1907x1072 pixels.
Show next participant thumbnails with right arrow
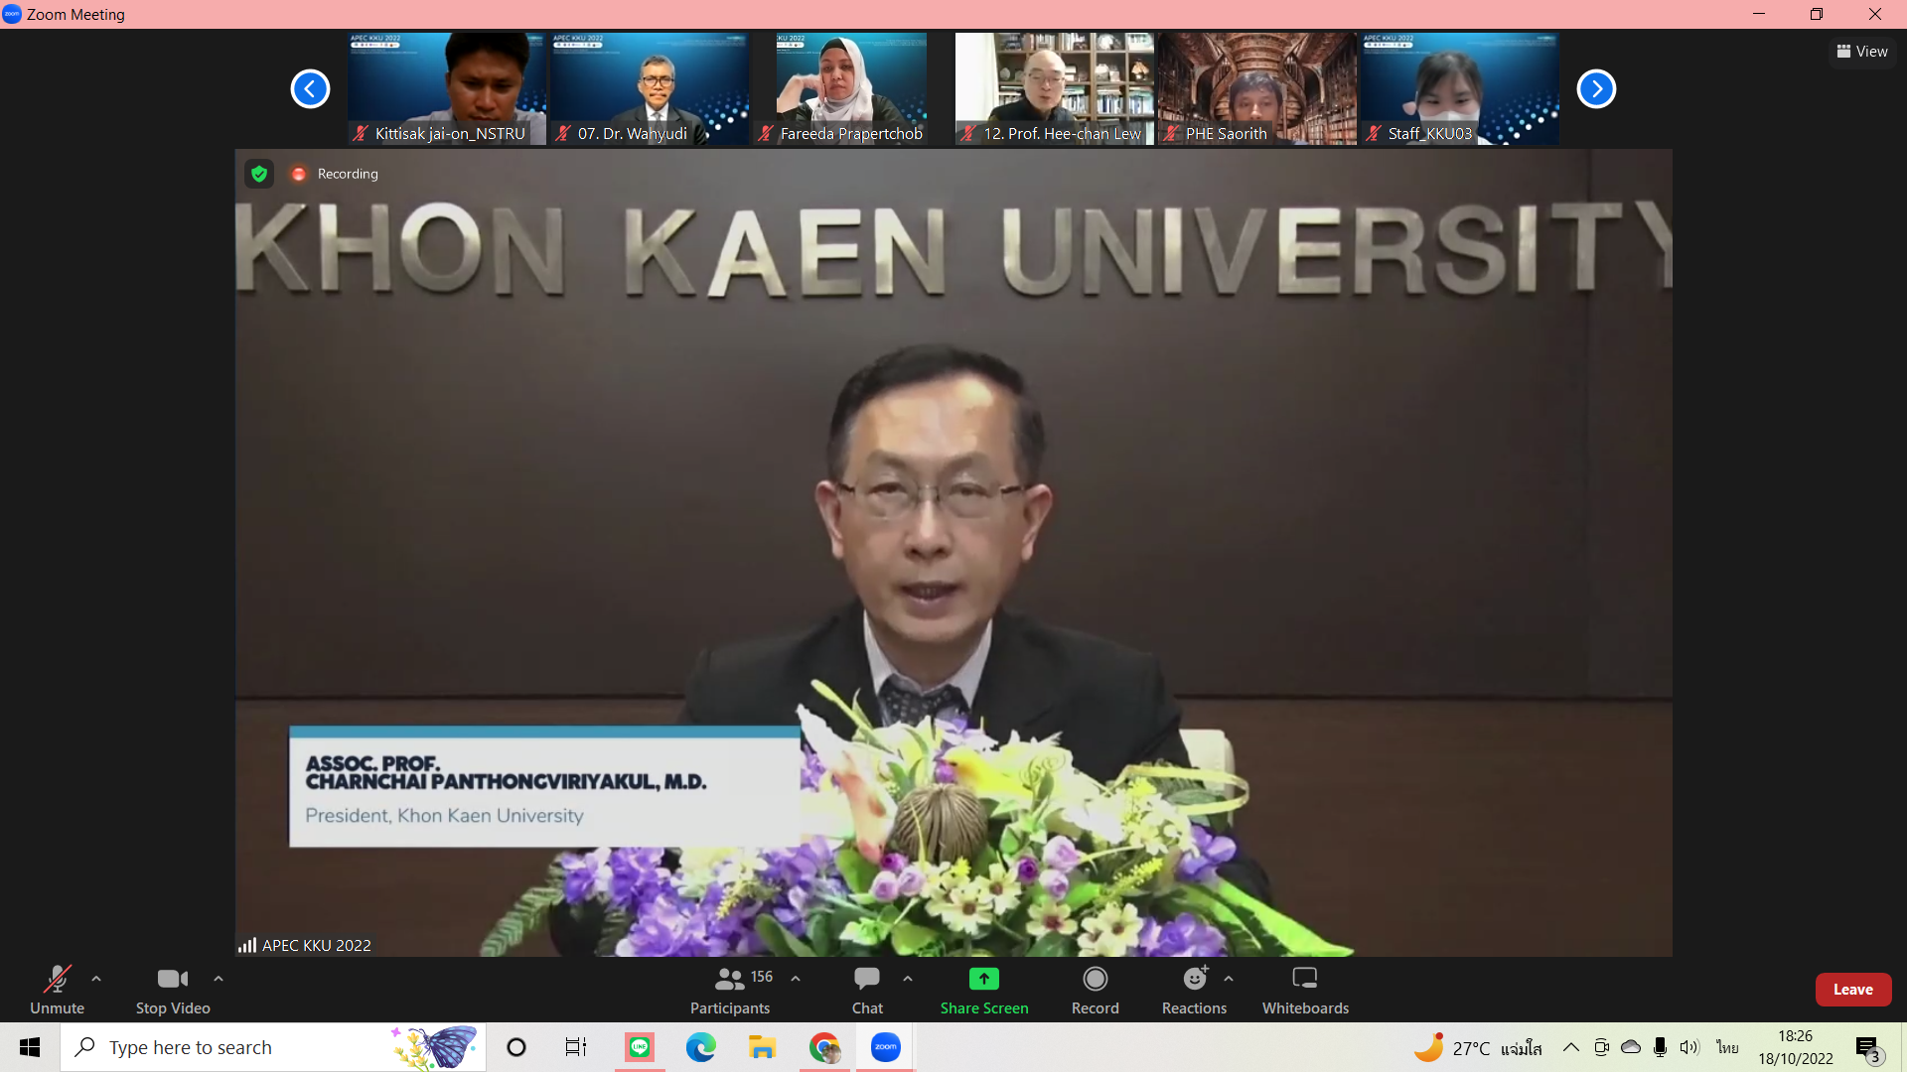[x=1596, y=89]
